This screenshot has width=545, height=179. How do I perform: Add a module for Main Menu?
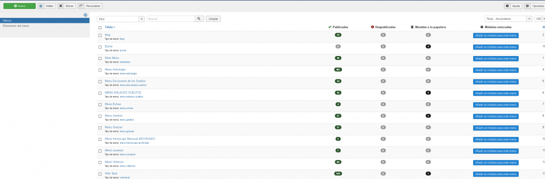(495, 59)
